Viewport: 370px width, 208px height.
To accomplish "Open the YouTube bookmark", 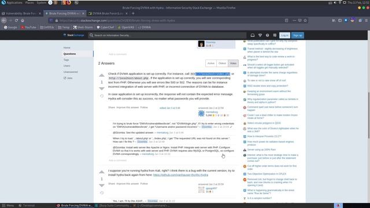I will [x=28, y=27].
